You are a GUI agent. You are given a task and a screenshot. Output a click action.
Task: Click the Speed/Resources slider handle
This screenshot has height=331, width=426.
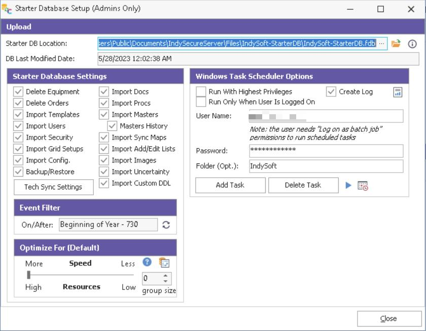[29, 275]
